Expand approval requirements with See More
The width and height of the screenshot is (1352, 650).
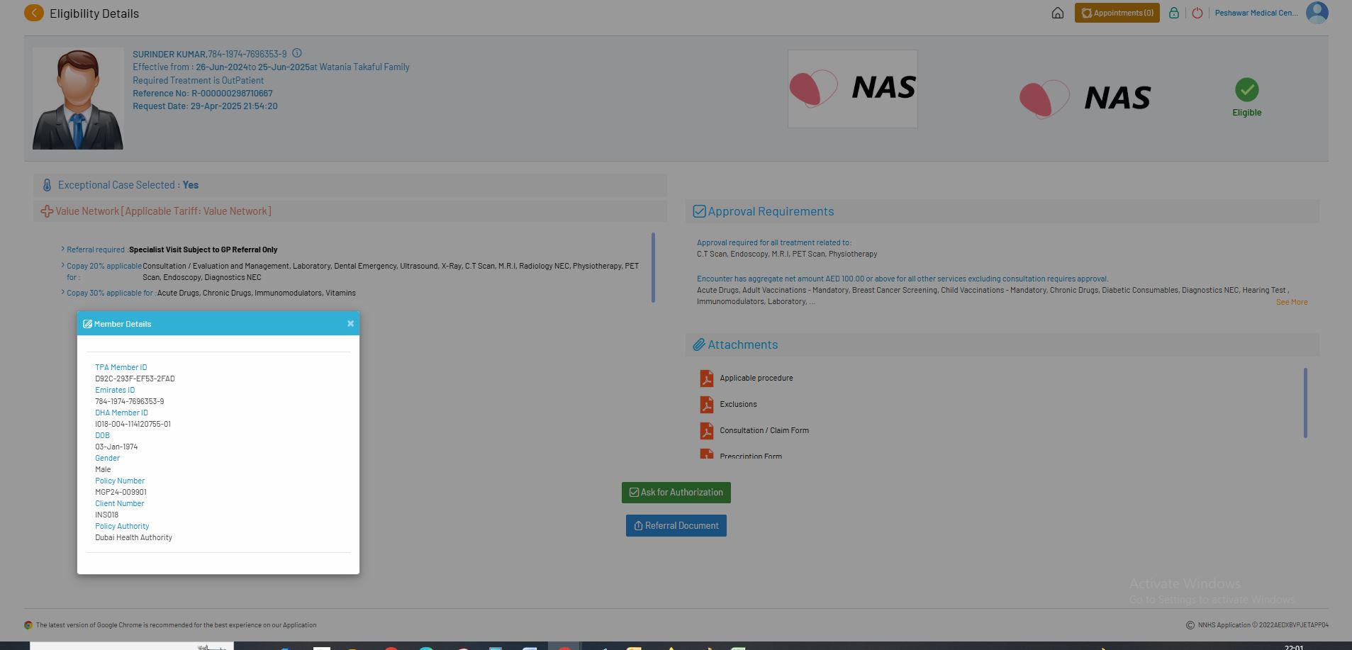point(1291,302)
